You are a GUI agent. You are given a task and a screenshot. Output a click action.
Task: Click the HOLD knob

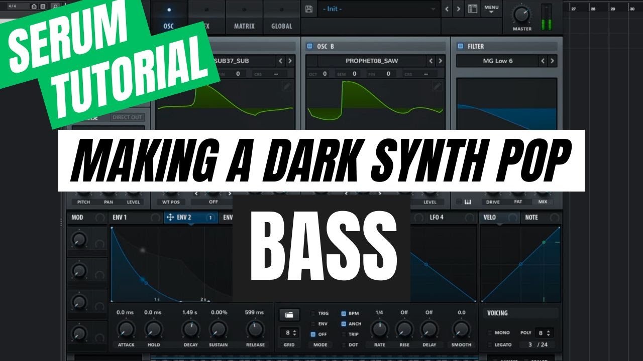(153, 329)
